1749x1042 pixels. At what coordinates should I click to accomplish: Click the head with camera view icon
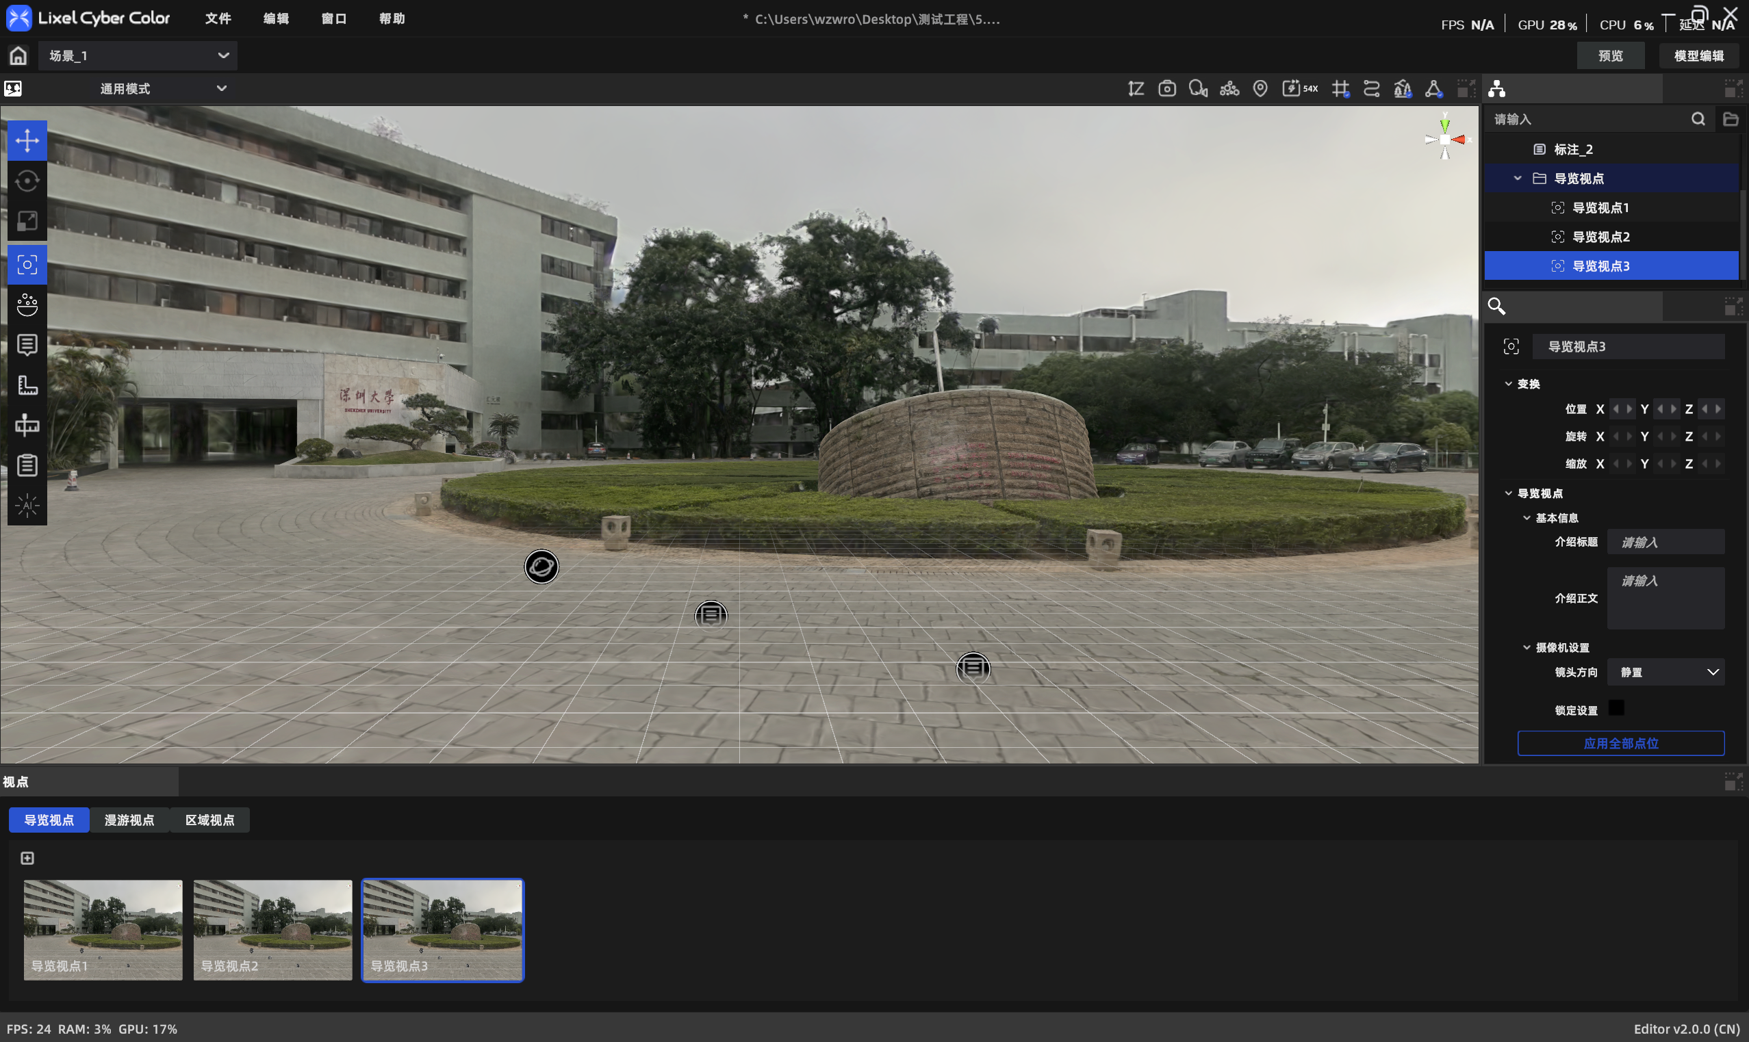[x=1198, y=88]
